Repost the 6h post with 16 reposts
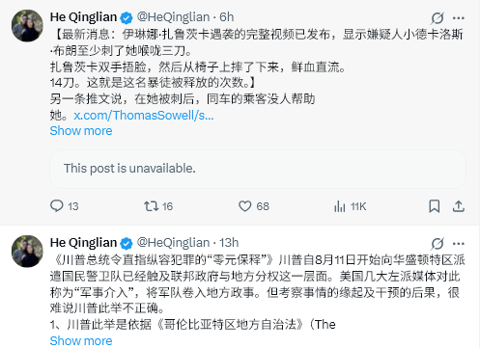Image resolution: width=480 pixels, height=348 pixels. pyautogui.click(x=158, y=206)
